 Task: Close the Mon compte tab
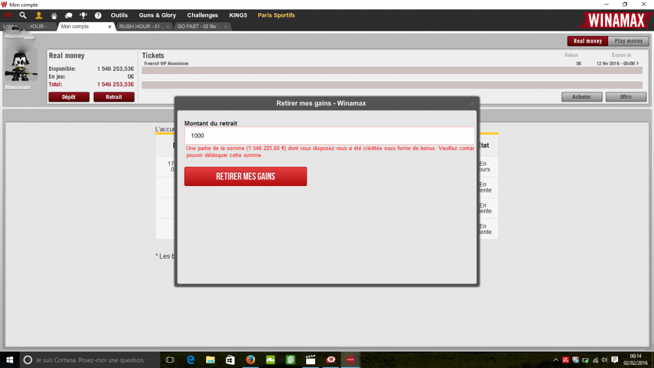pos(110,27)
